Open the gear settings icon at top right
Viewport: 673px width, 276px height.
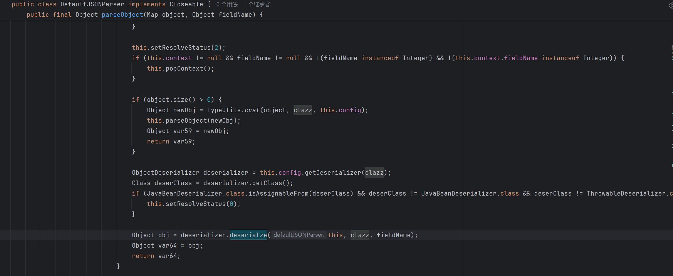[671, 5]
